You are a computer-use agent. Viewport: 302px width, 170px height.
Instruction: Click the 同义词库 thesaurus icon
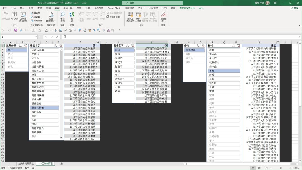[14, 16]
